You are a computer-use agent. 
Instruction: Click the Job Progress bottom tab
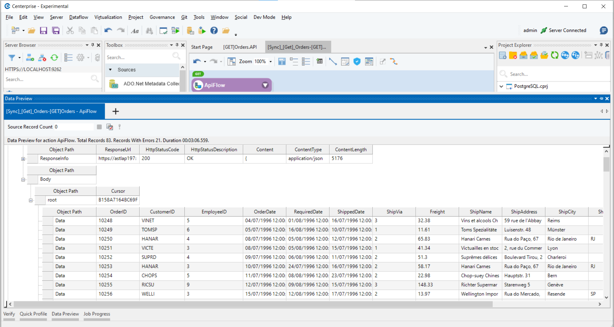click(x=97, y=314)
